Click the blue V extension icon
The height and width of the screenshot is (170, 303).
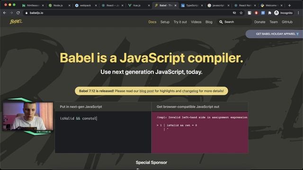click(x=263, y=13)
